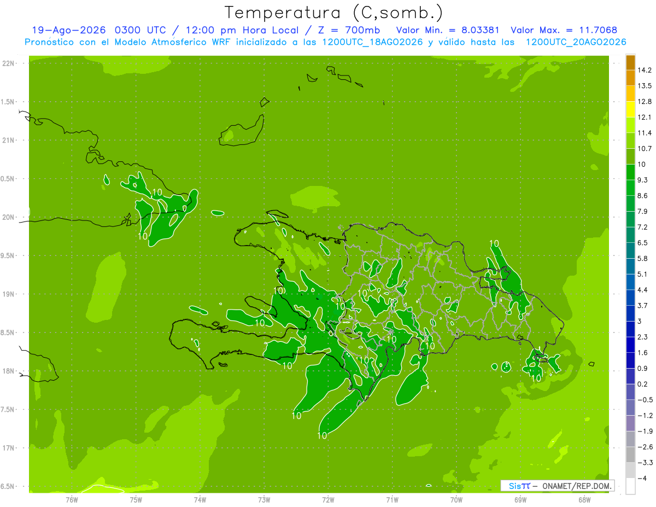Click the "2.3" colorbar value
Image resolution: width=656 pixels, height=507 pixels.
pos(643,337)
